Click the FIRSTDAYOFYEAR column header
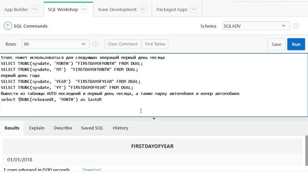Screen dimensions: 308x173 [x=152, y=146]
